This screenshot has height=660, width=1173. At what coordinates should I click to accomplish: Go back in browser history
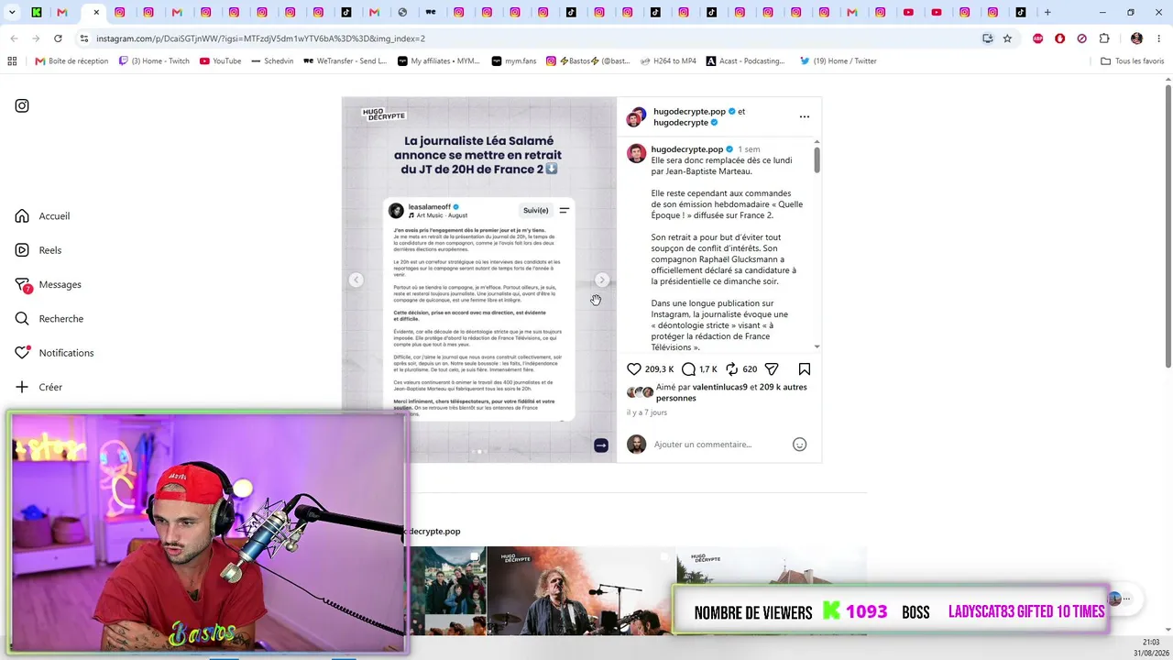[x=14, y=38]
